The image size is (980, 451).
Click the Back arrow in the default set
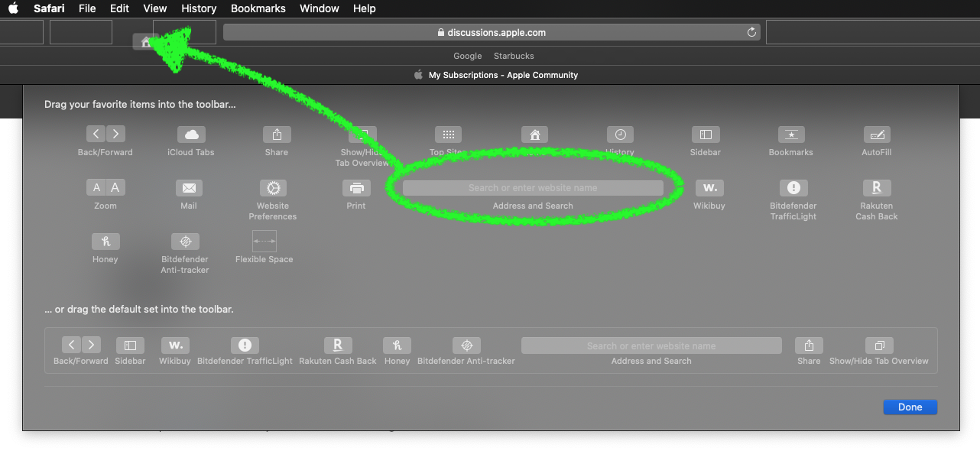(71, 346)
